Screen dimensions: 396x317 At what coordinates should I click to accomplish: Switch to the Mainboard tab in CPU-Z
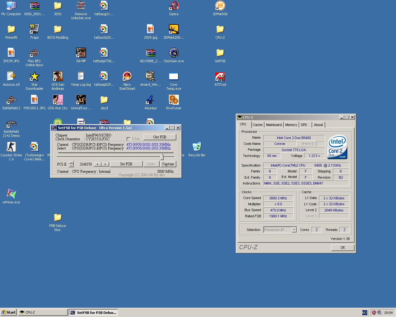coord(274,125)
